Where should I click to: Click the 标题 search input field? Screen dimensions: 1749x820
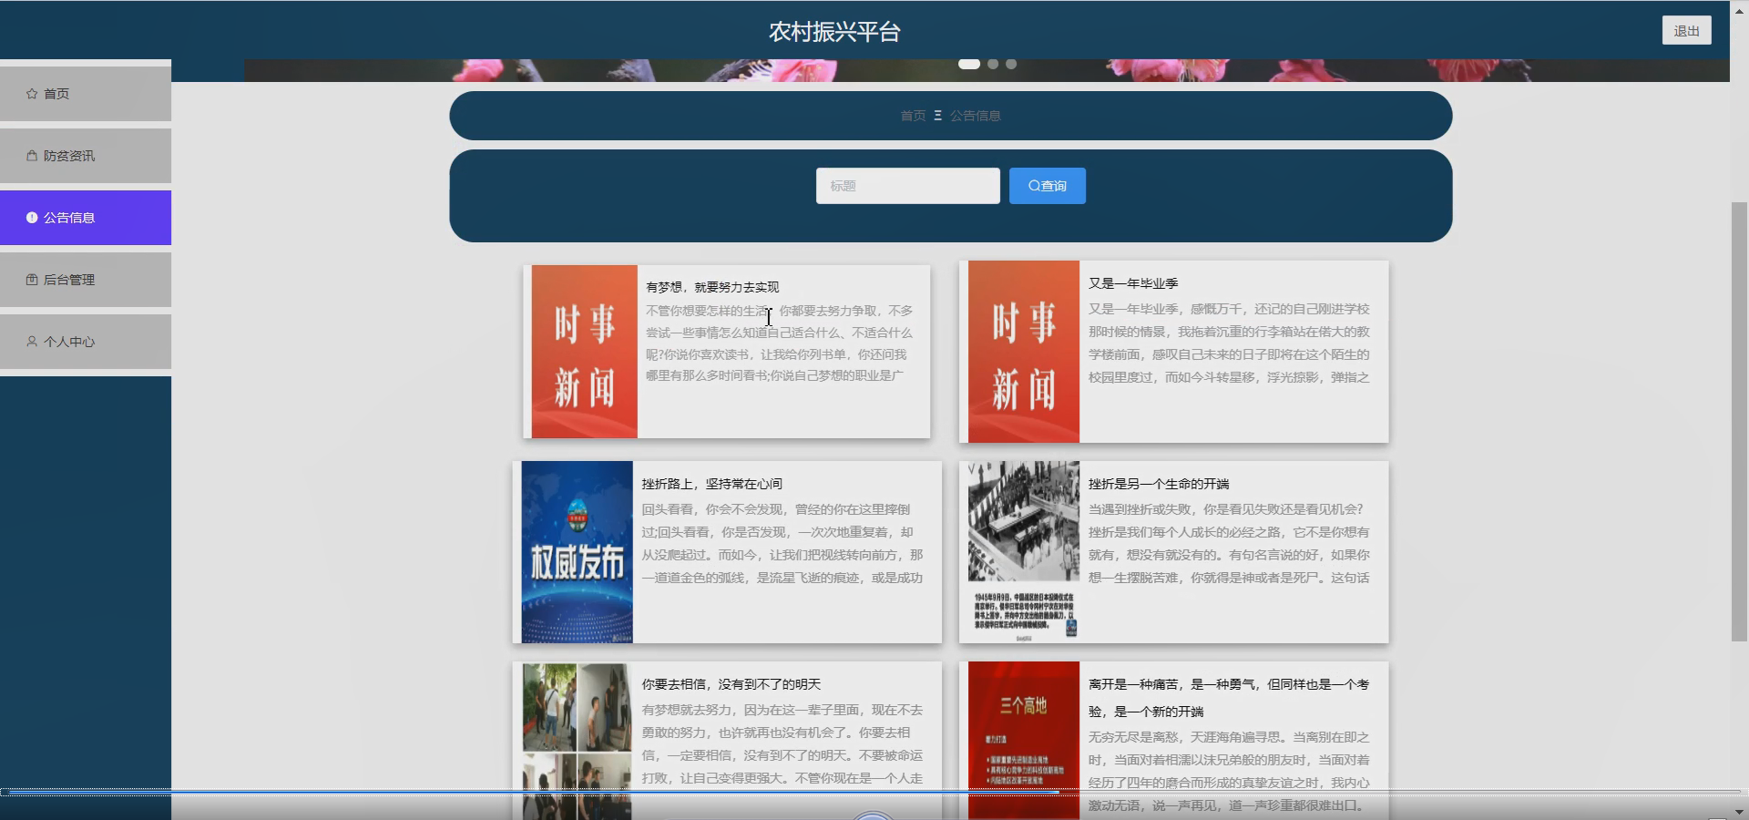coord(908,186)
